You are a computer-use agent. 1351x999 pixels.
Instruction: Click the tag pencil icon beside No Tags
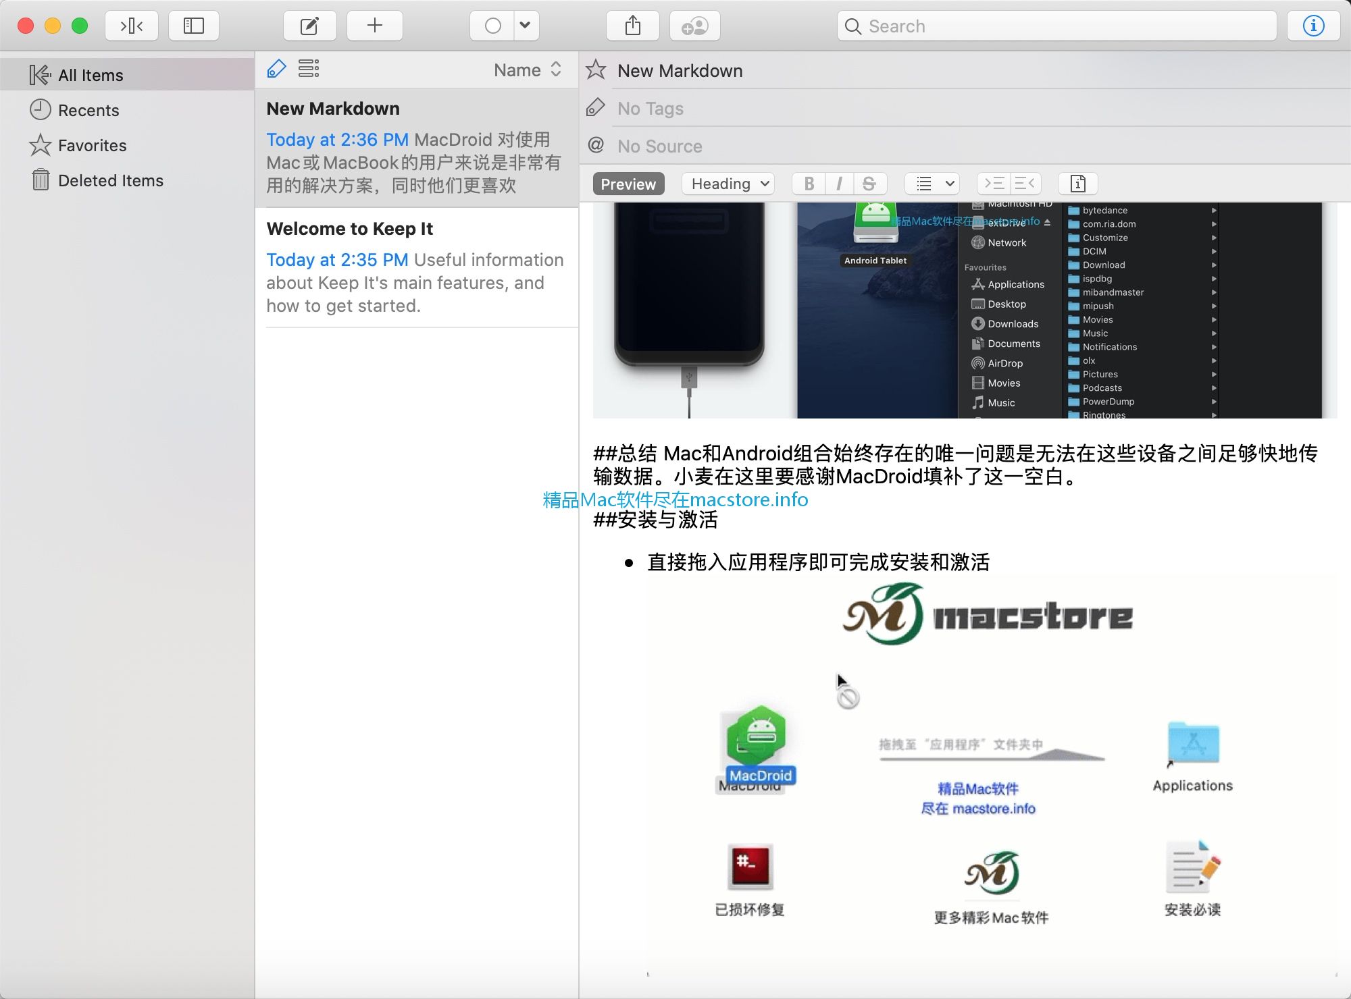tap(596, 108)
